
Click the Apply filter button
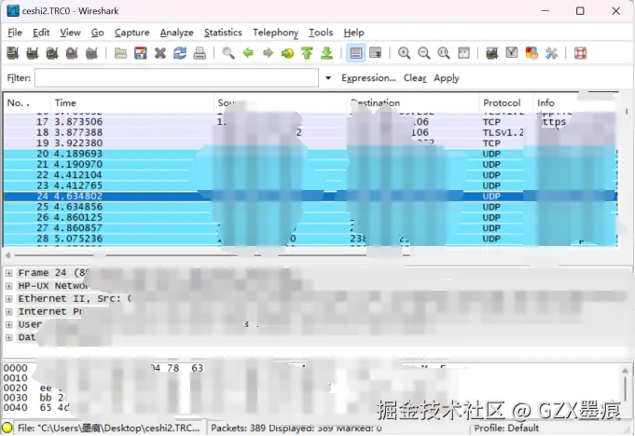(447, 78)
